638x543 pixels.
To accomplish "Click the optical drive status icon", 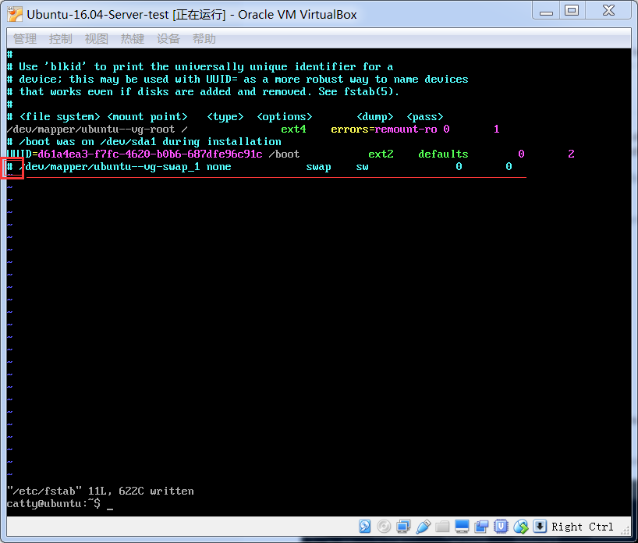I will (384, 527).
